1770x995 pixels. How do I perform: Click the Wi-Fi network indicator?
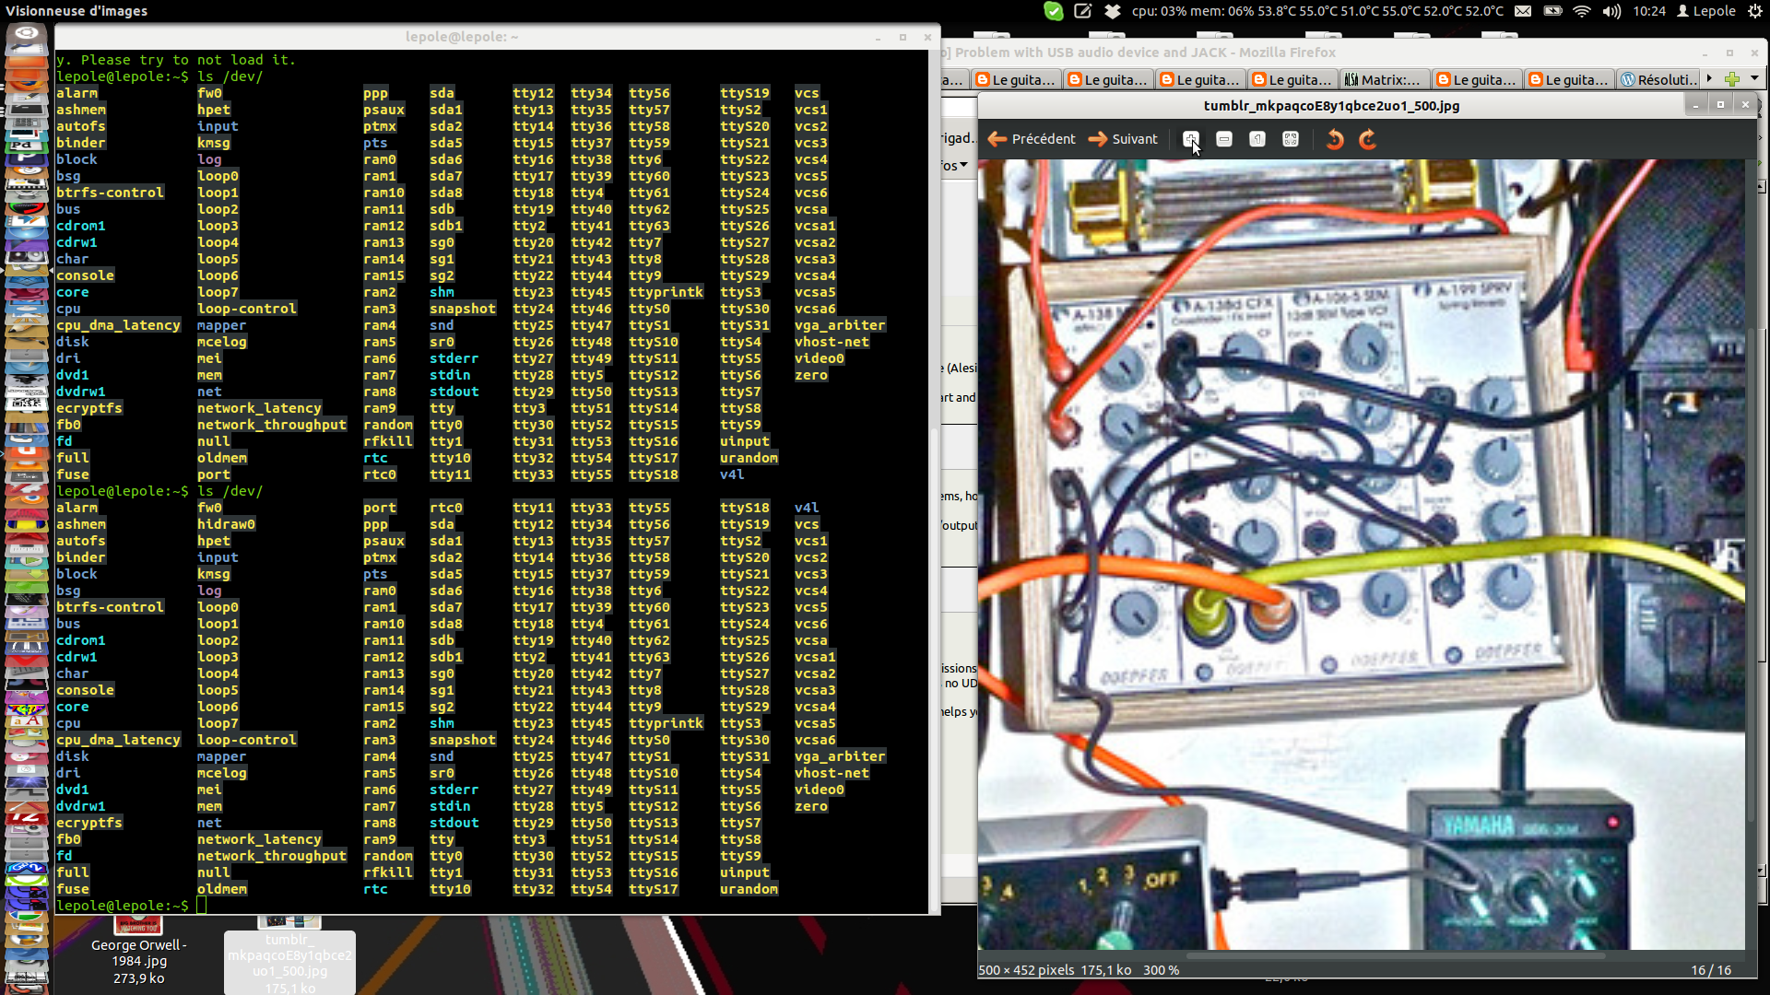point(1582,11)
